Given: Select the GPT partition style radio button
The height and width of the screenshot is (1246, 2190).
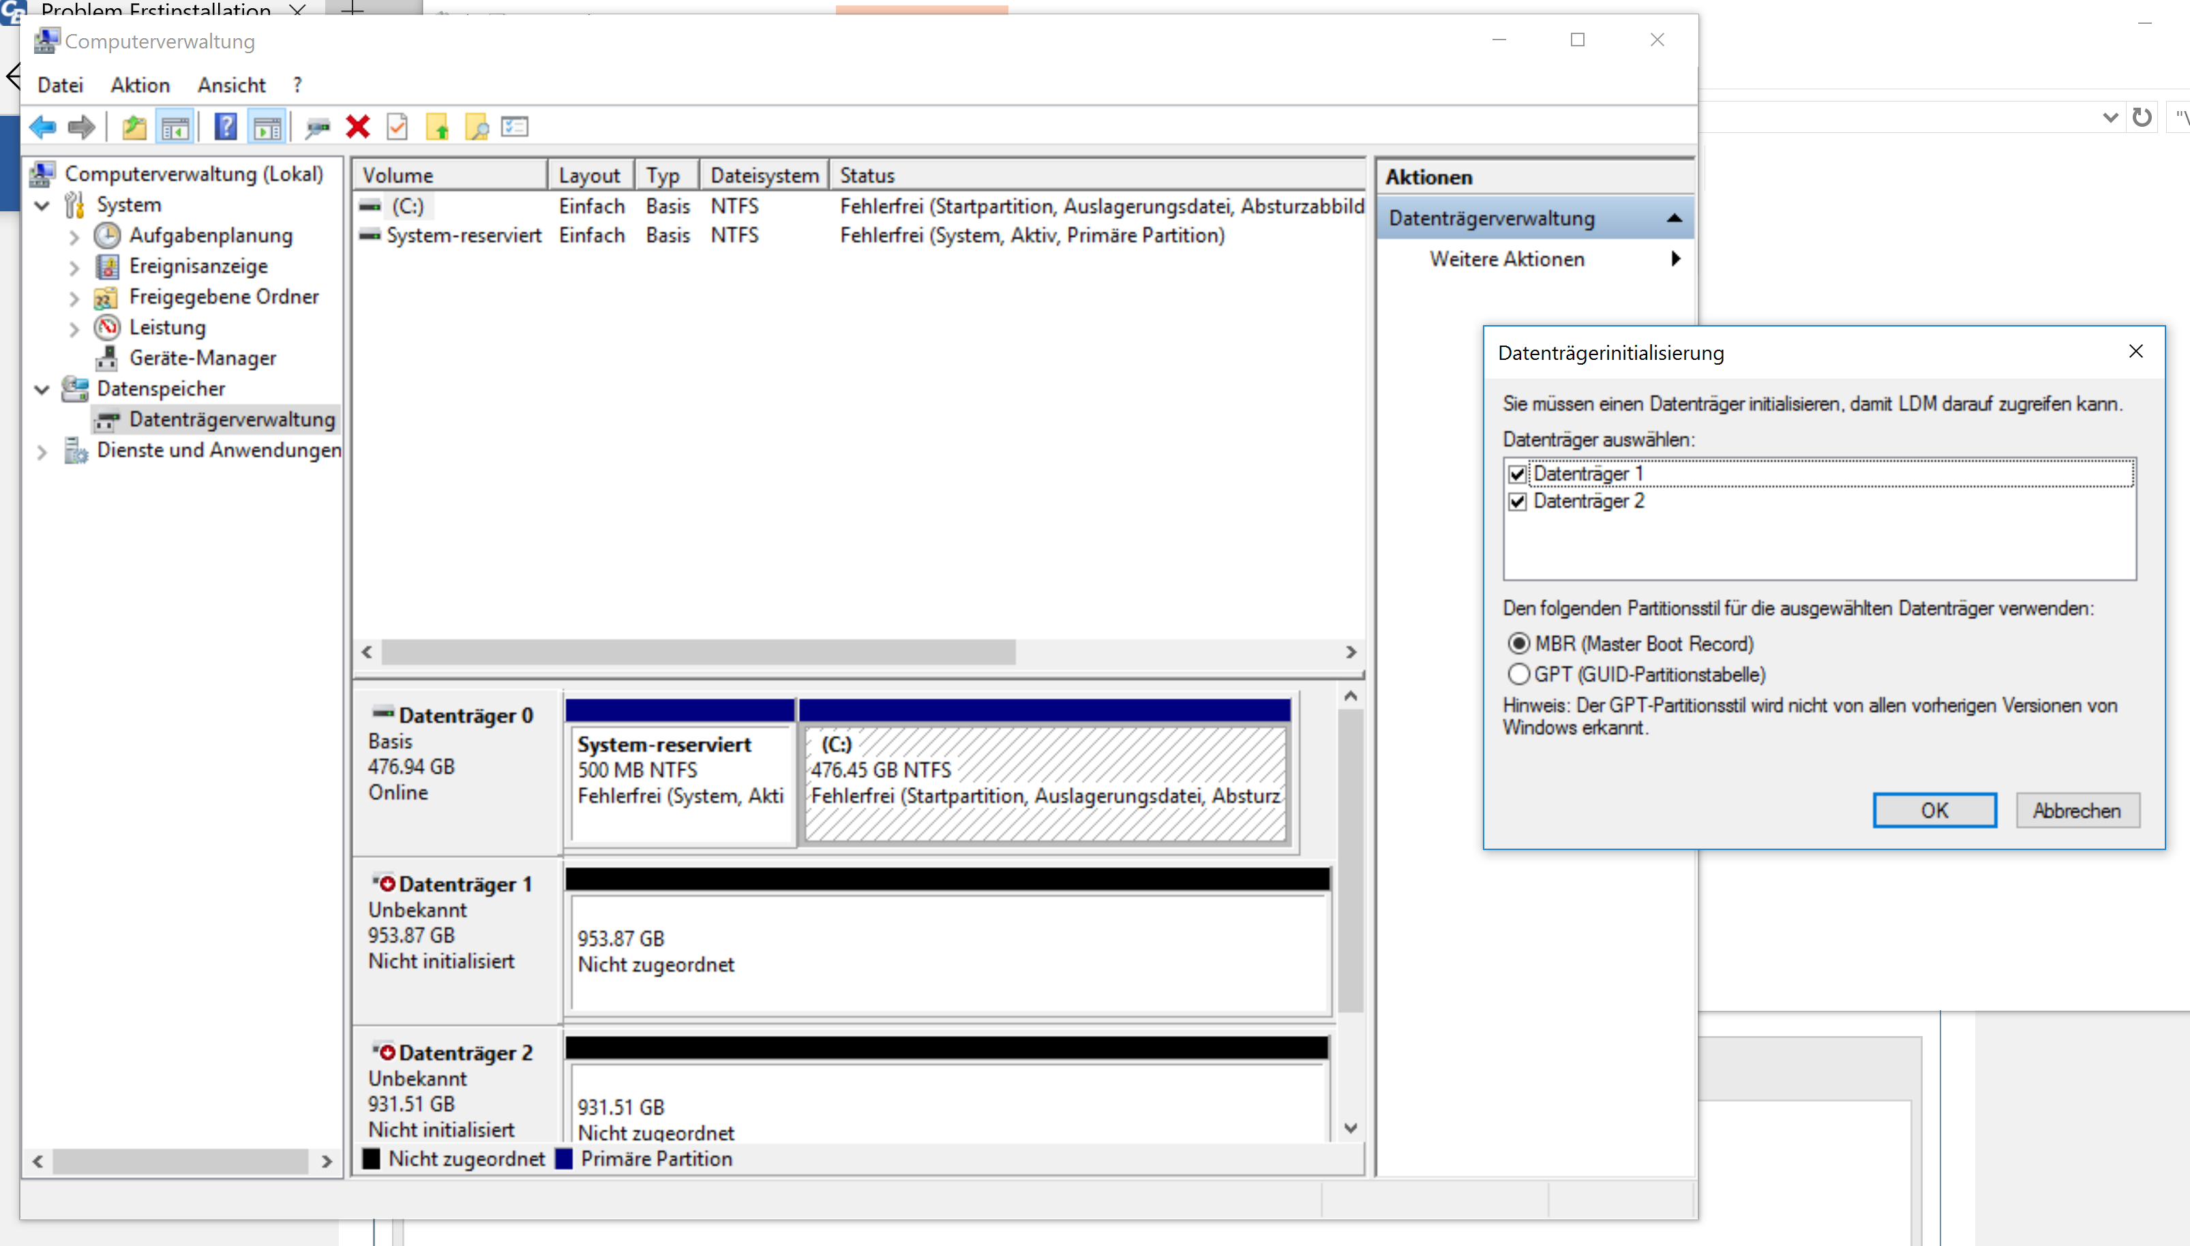Looking at the screenshot, I should click(x=1518, y=674).
